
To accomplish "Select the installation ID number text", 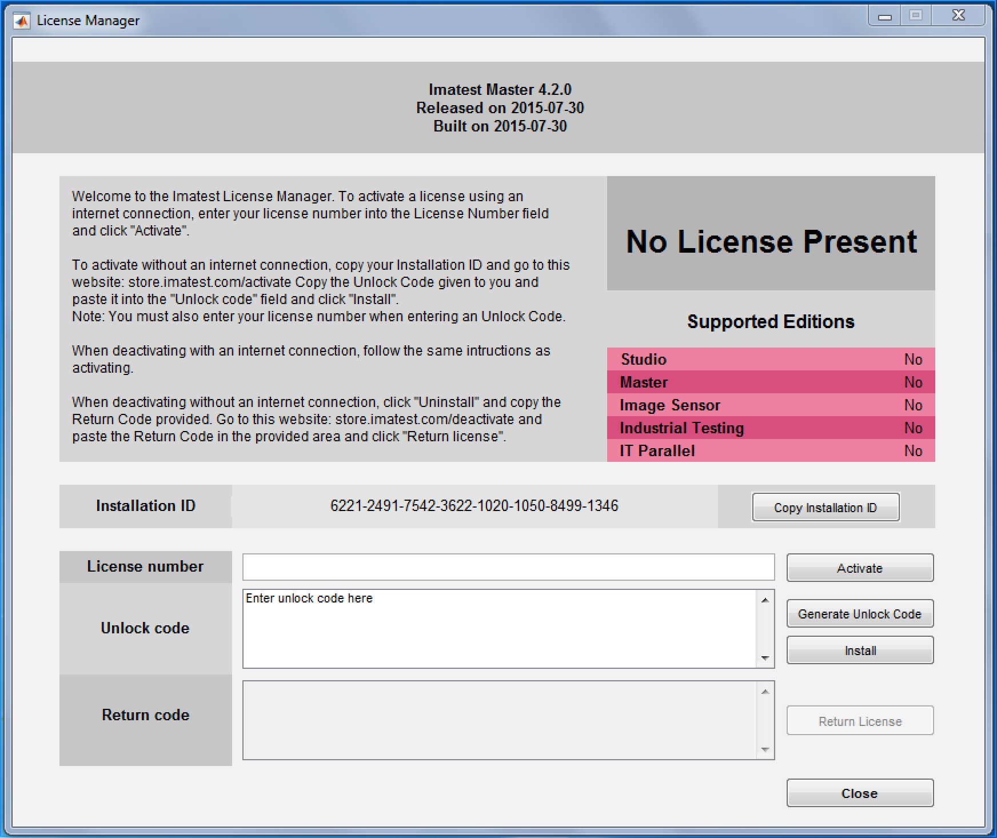I will 474,506.
